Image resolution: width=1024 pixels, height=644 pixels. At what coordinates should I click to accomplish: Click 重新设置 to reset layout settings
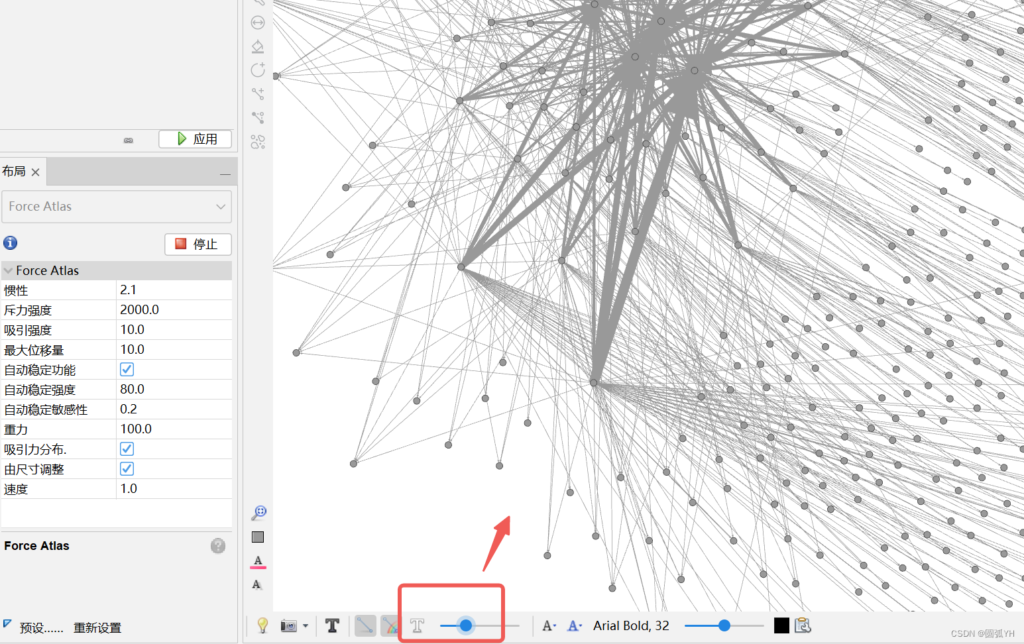point(97,627)
